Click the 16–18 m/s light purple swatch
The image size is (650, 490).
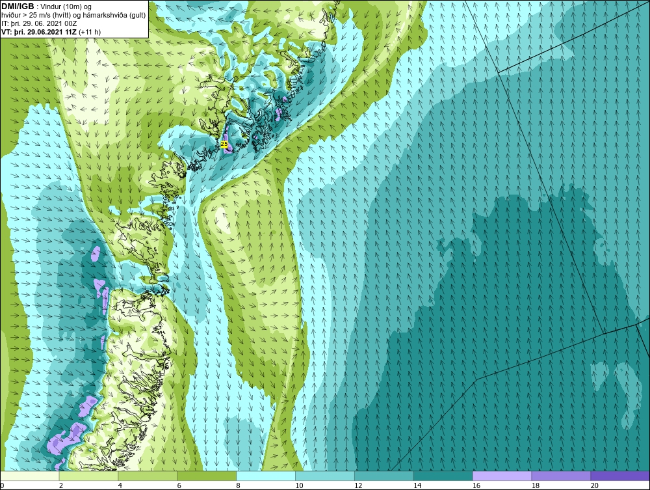tap(502, 476)
